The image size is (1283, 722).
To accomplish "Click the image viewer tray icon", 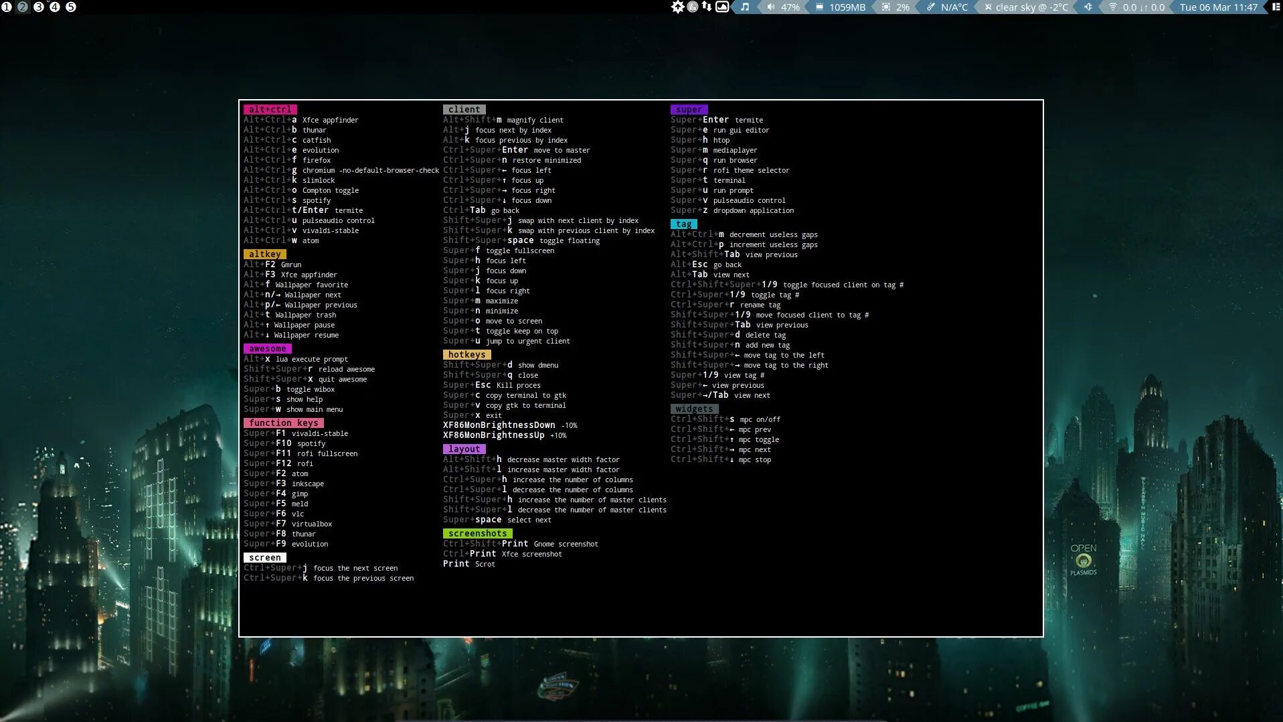I will click(x=722, y=7).
